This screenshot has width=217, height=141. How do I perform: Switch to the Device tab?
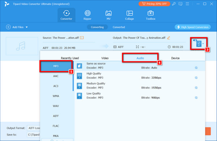pyautogui.click(x=175, y=58)
